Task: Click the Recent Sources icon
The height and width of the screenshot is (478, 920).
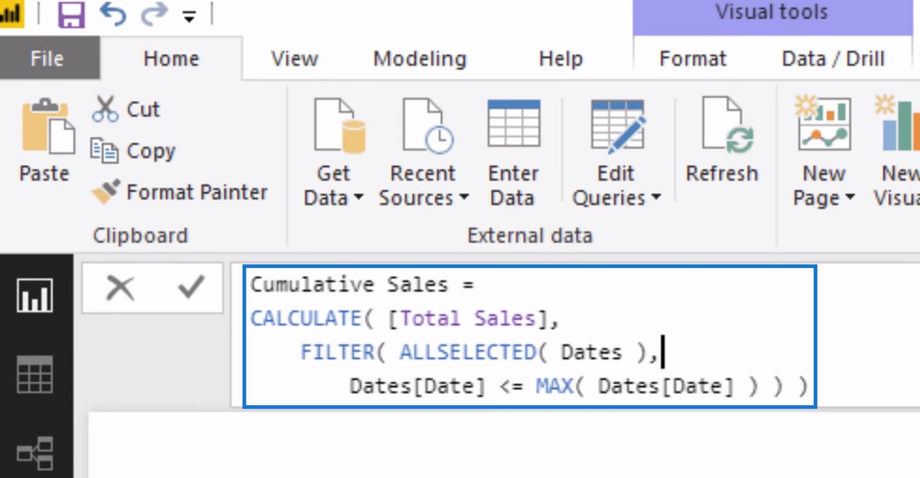Action: (x=428, y=125)
